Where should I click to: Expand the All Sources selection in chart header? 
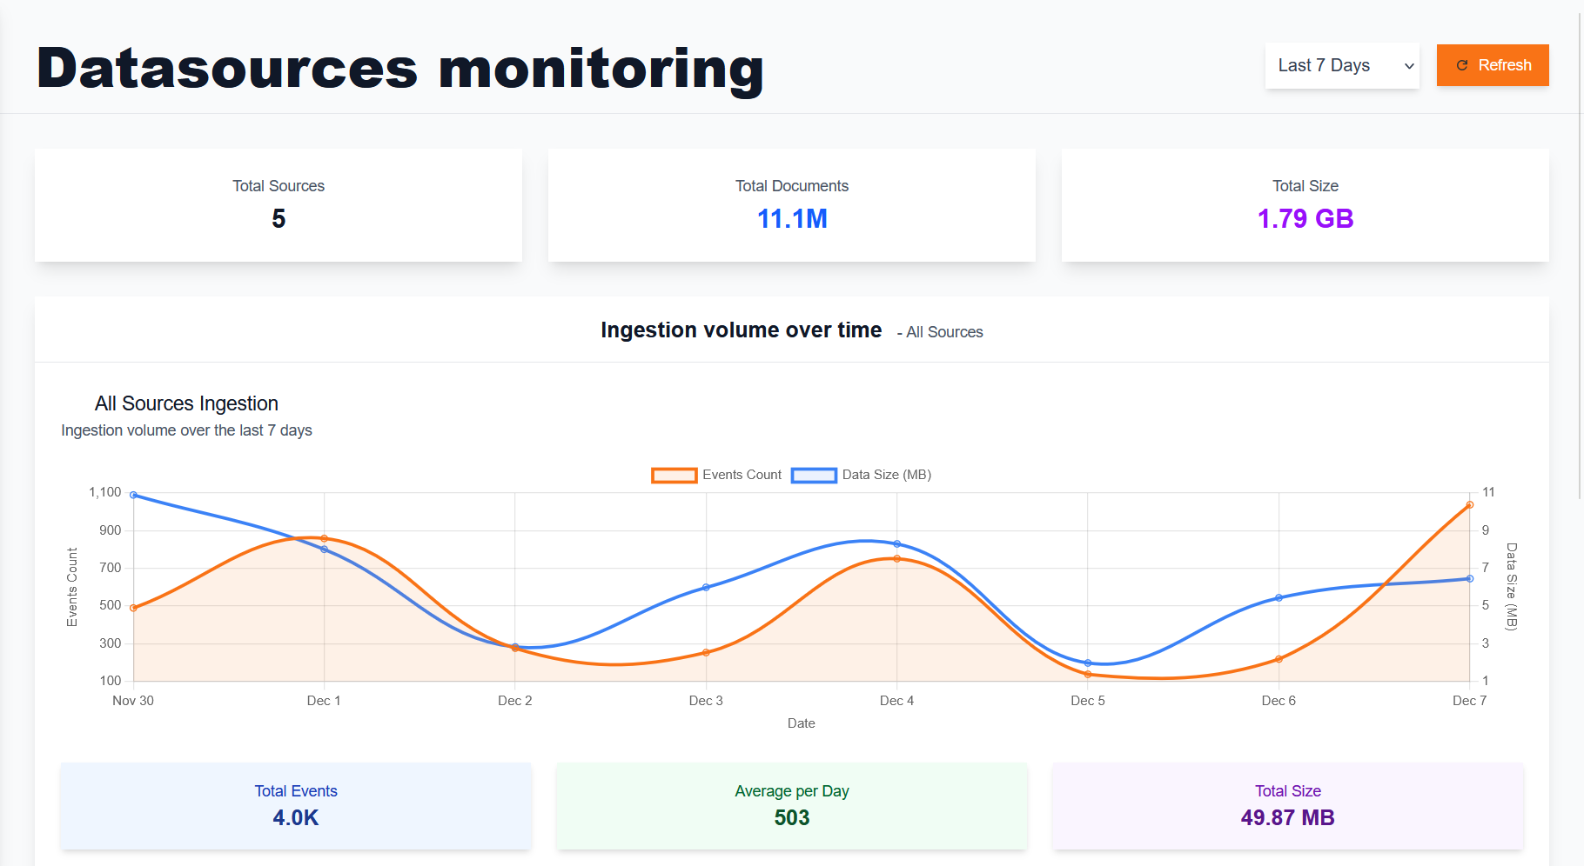[940, 332]
